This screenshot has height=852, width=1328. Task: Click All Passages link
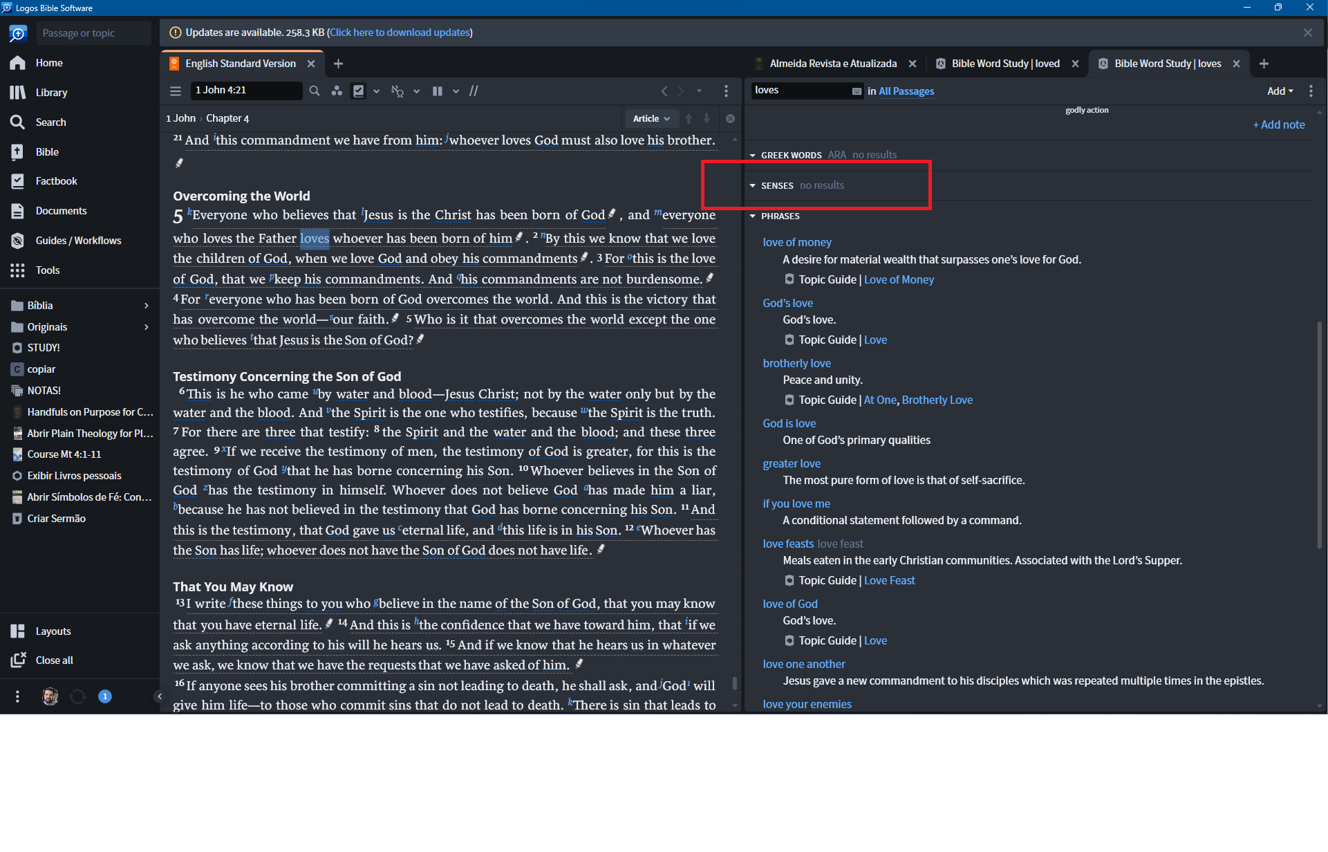point(906,91)
